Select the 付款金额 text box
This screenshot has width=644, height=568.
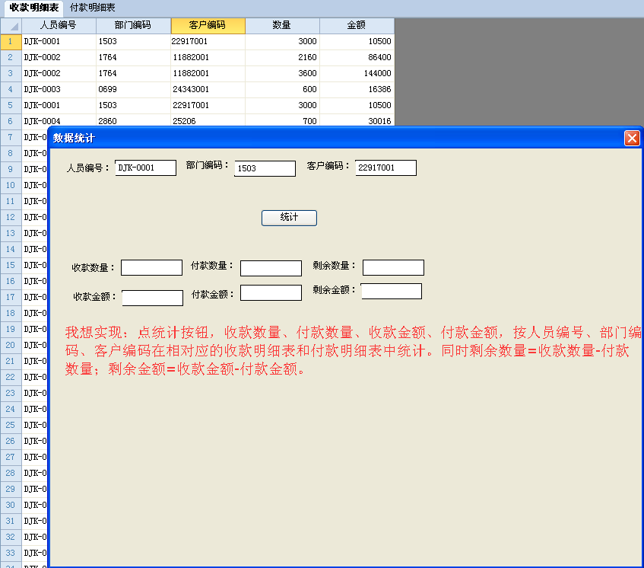271,292
